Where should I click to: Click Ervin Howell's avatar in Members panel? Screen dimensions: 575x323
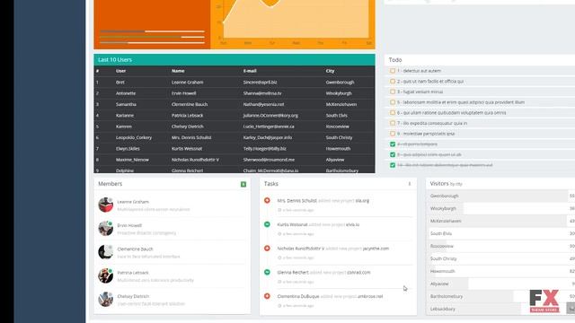coord(106,229)
